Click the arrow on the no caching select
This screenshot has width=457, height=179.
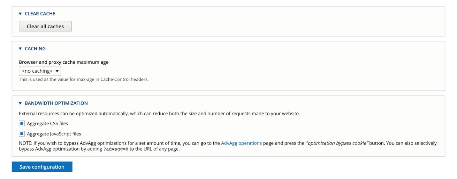[x=57, y=71]
